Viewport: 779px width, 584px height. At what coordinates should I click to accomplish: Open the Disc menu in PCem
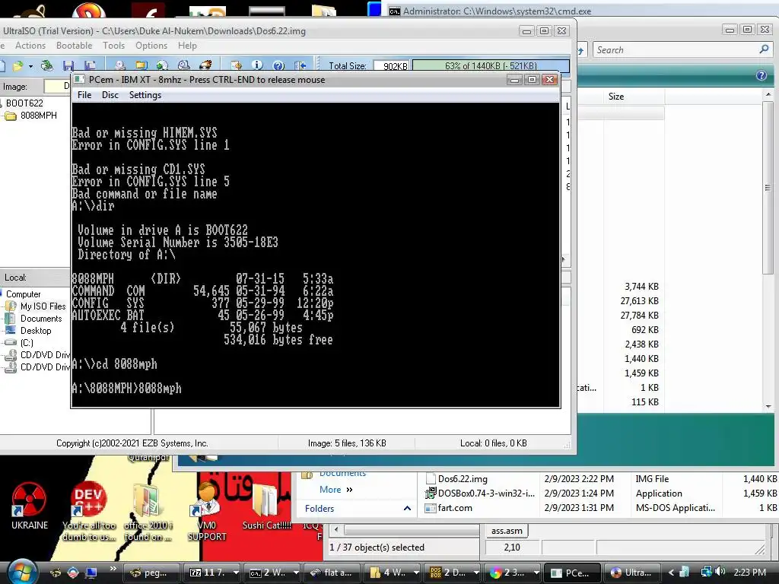(x=110, y=95)
